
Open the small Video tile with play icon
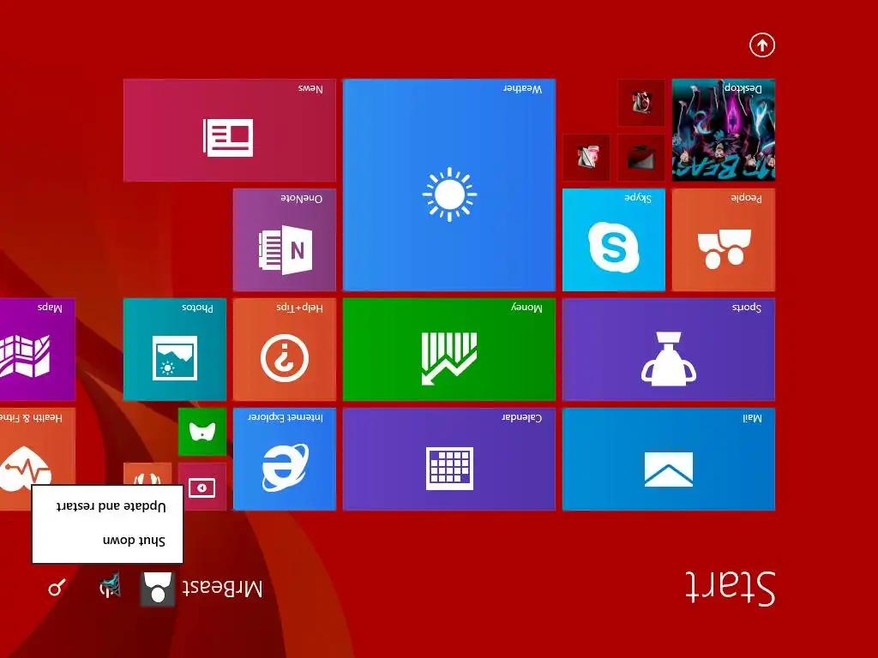tap(202, 487)
